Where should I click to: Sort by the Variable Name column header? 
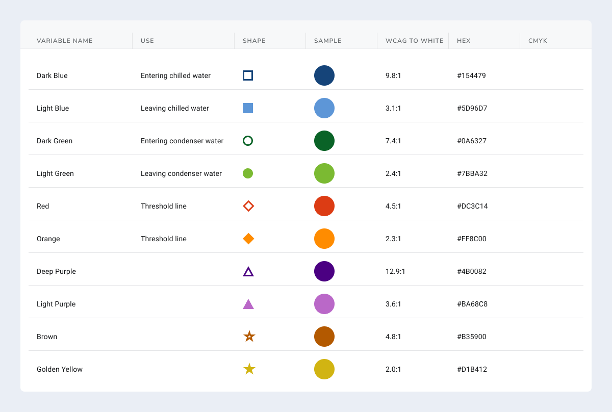tap(65, 41)
